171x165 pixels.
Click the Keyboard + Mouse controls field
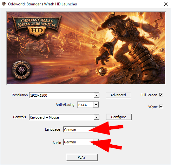point(62,117)
